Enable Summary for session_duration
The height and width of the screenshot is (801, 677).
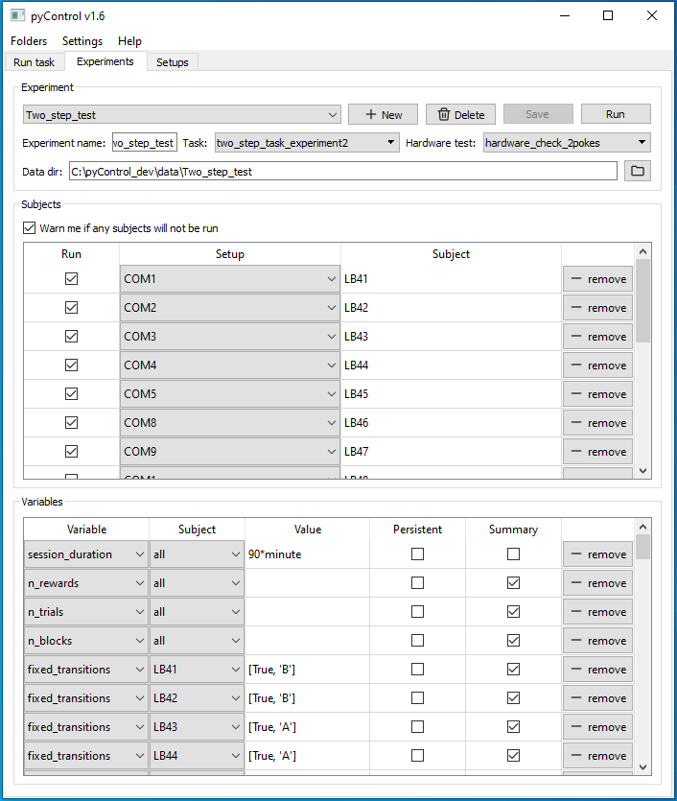[514, 554]
